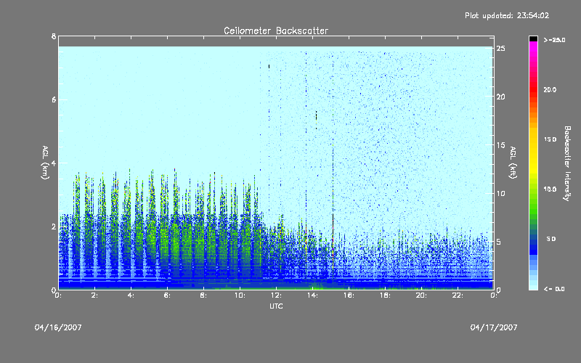
Task: Click the 'Ceilometer Backscatter' plot title
Action: [276, 30]
